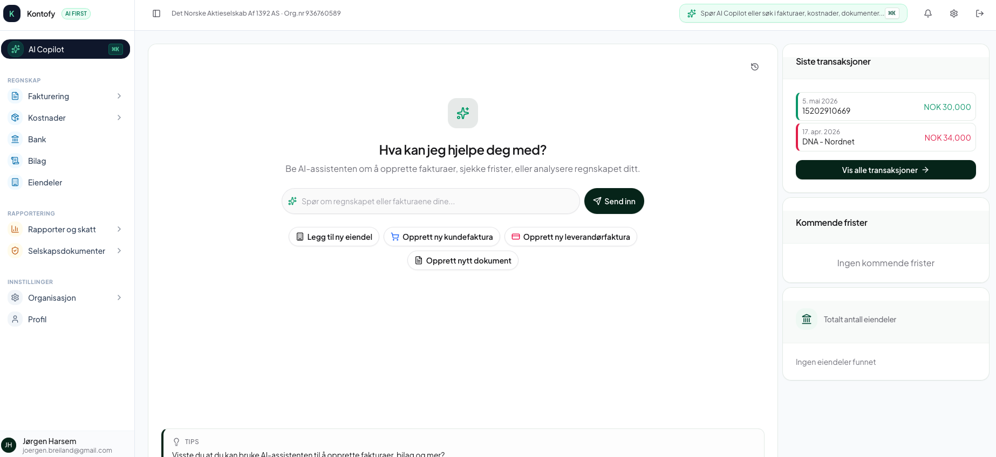
Task: Expand Selskapsdokumenter chevron
Action: [119, 251]
